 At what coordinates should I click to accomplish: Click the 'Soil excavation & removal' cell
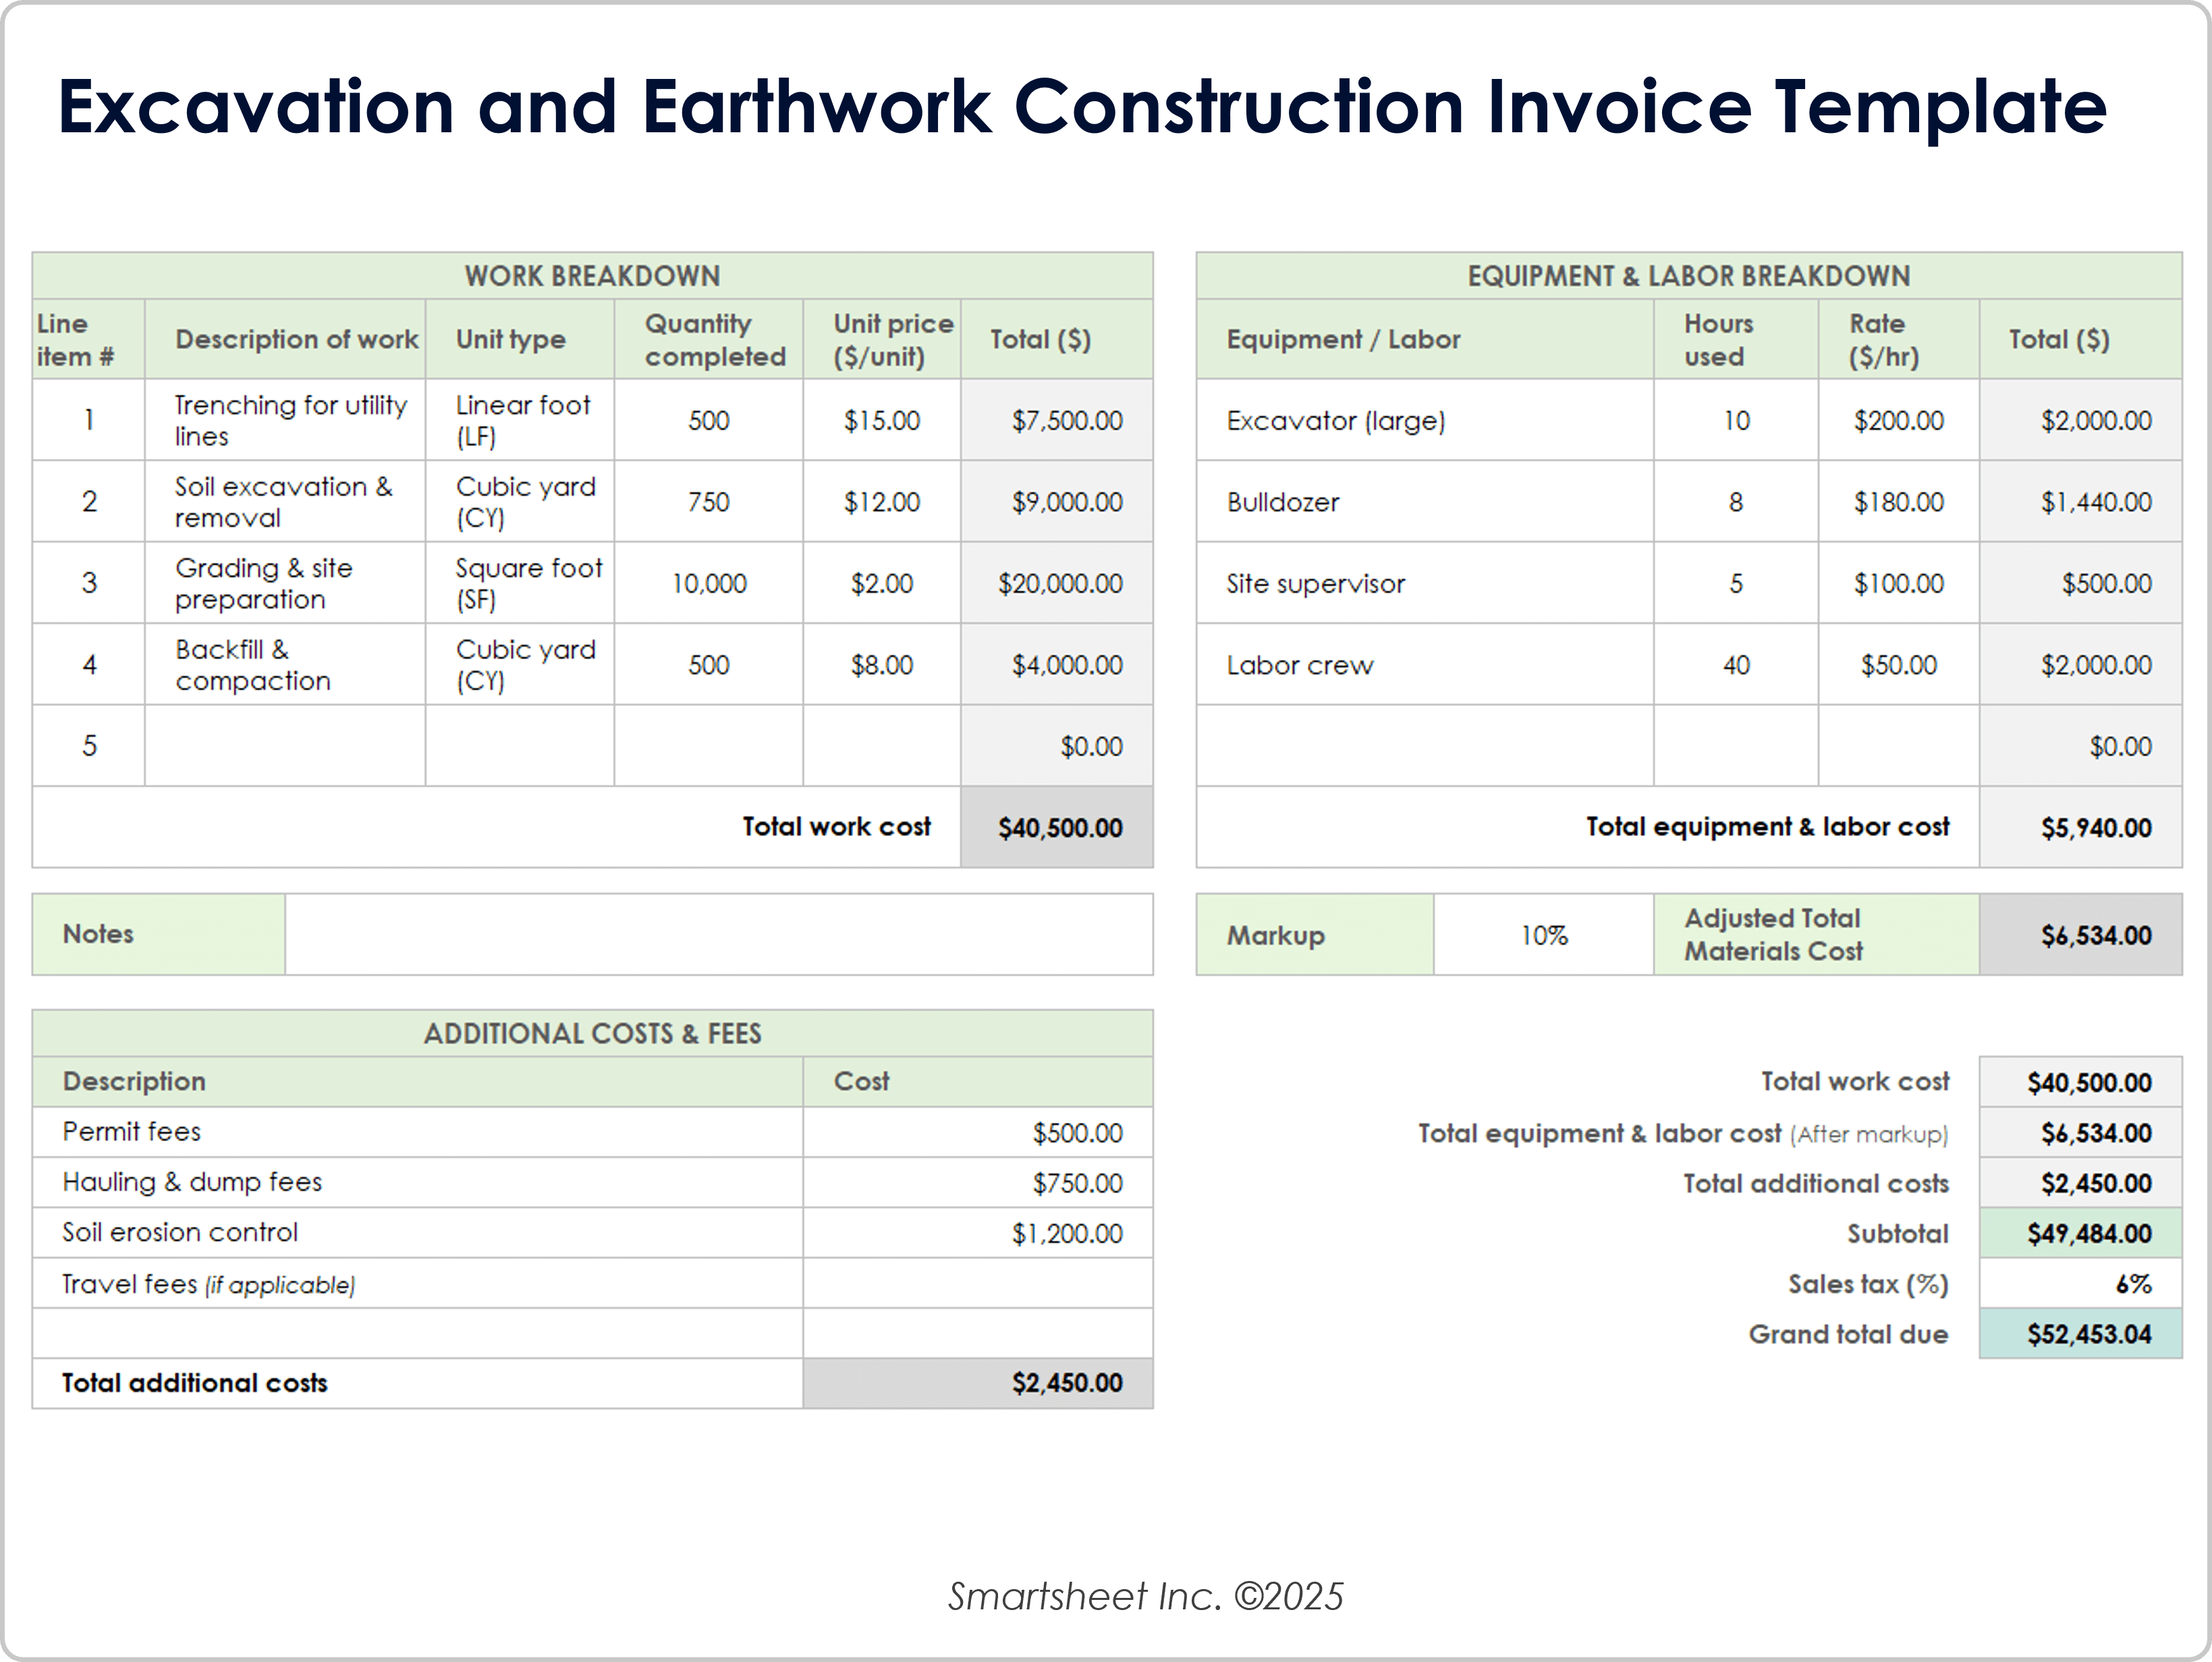point(285,502)
